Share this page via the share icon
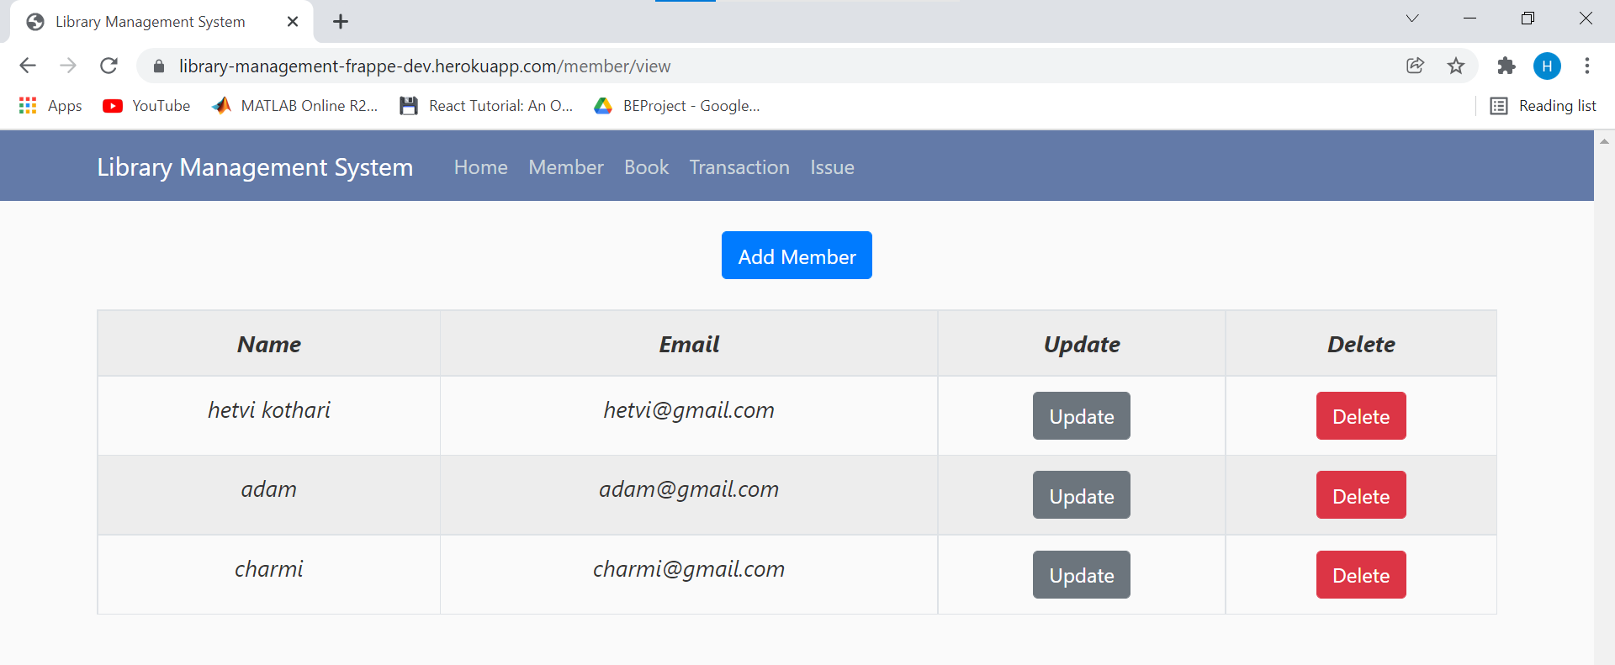This screenshot has height=665, width=1615. [1415, 66]
